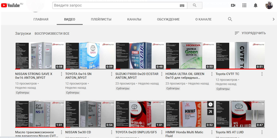Open the notifications bell

coord(255,5)
